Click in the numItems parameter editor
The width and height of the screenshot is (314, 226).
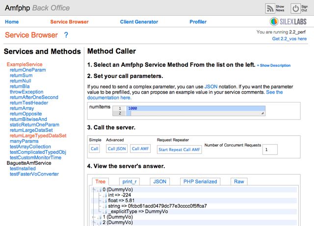click(x=194, y=108)
